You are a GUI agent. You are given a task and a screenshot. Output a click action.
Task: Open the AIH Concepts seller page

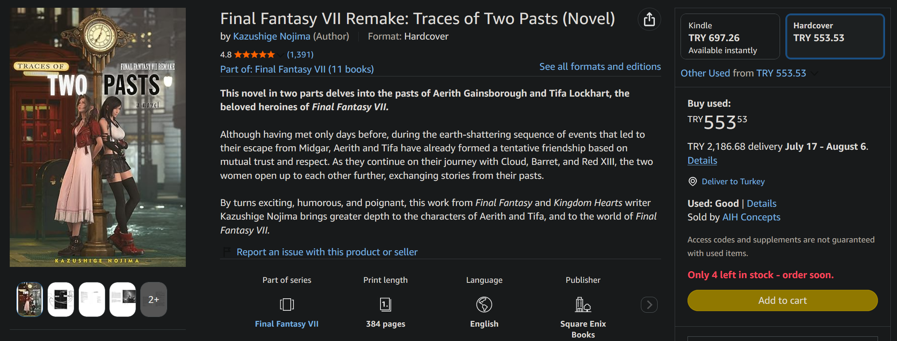pyautogui.click(x=751, y=217)
